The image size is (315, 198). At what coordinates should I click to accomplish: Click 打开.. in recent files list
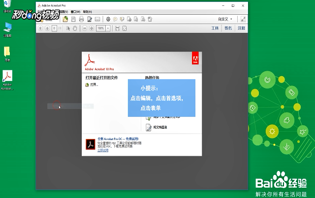click(92, 85)
